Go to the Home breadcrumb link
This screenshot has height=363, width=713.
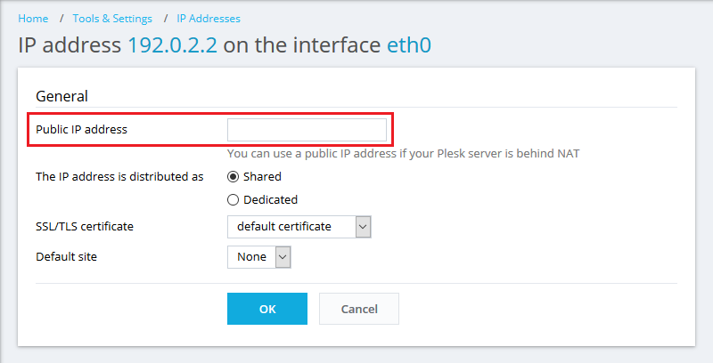[33, 18]
